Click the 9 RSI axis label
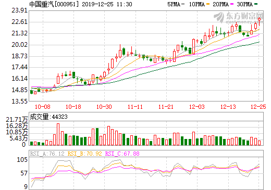The image size is (271, 190). click(x=26, y=187)
